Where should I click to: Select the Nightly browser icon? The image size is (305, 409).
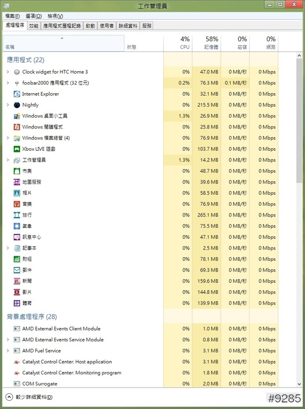click(17, 105)
